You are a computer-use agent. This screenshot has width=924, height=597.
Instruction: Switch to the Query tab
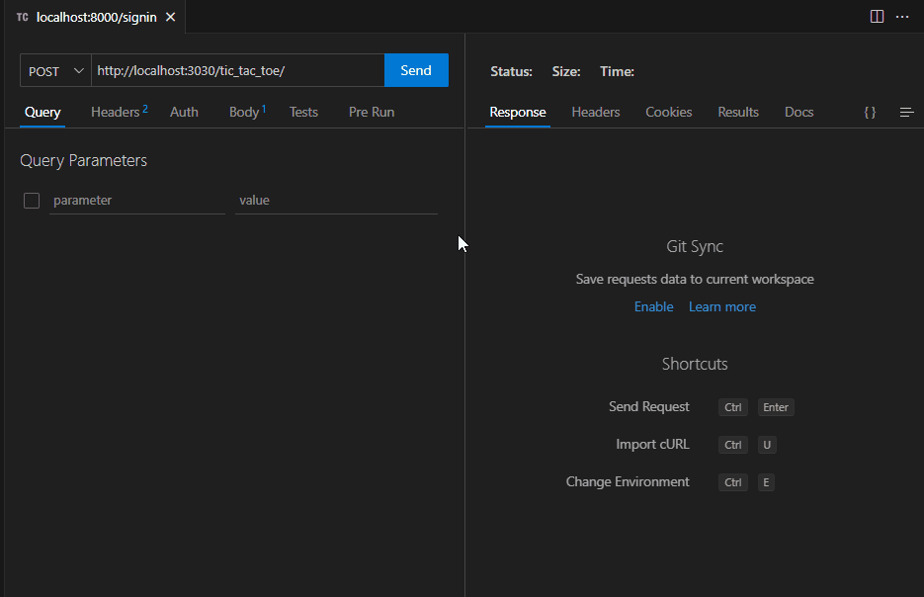[x=42, y=112]
